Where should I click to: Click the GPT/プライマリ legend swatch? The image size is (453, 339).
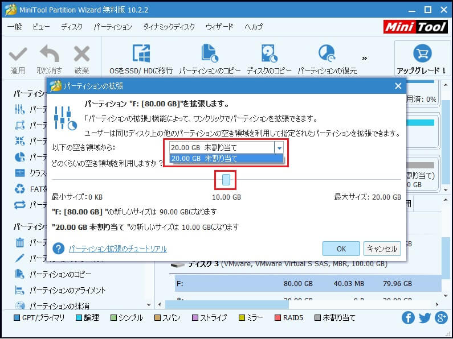[x=17, y=317]
